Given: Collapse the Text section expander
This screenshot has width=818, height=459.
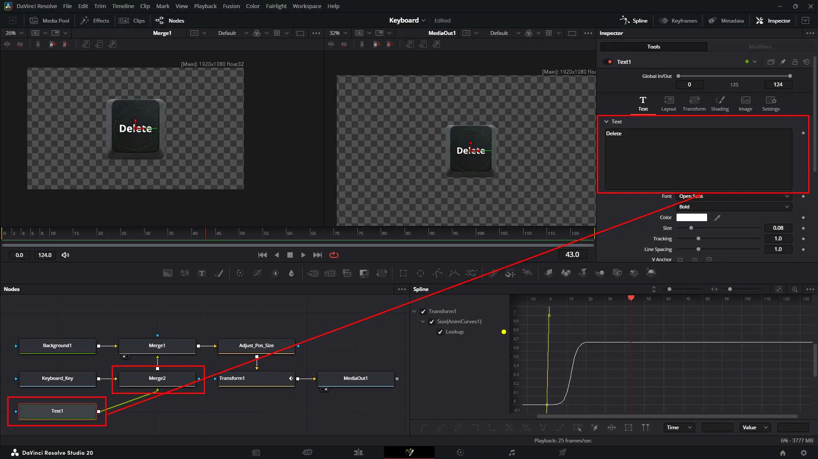Looking at the screenshot, I should click(x=606, y=122).
